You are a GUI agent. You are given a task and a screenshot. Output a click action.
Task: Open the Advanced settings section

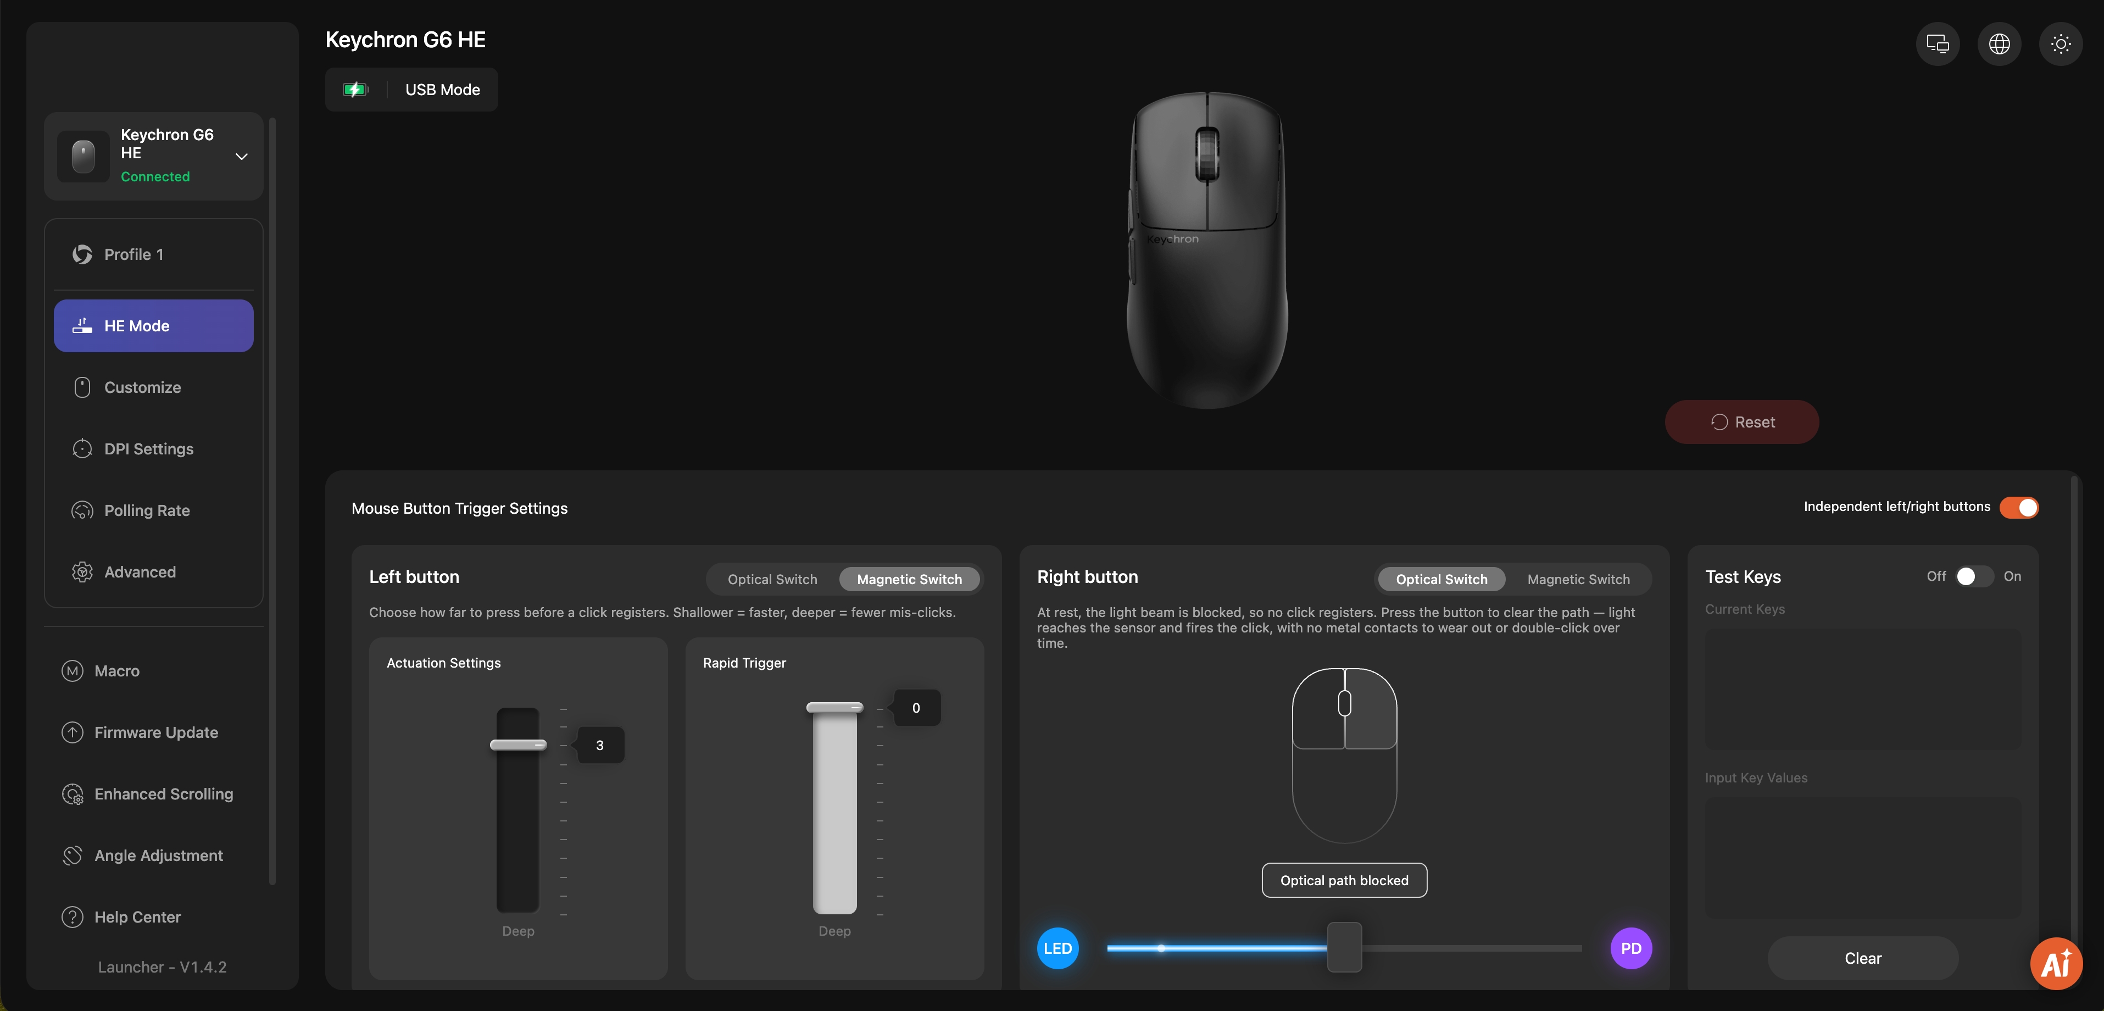154,571
